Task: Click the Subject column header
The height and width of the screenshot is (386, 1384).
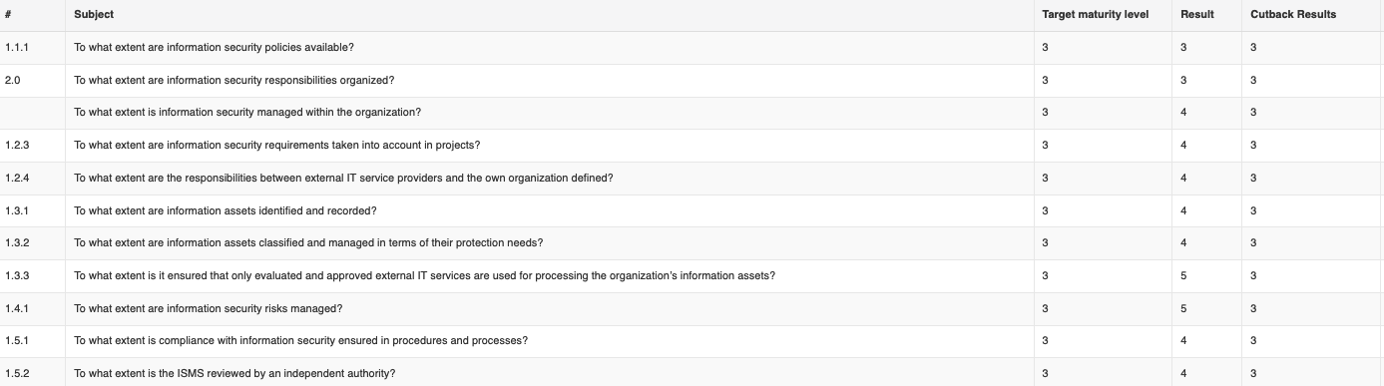Action: 94,15
